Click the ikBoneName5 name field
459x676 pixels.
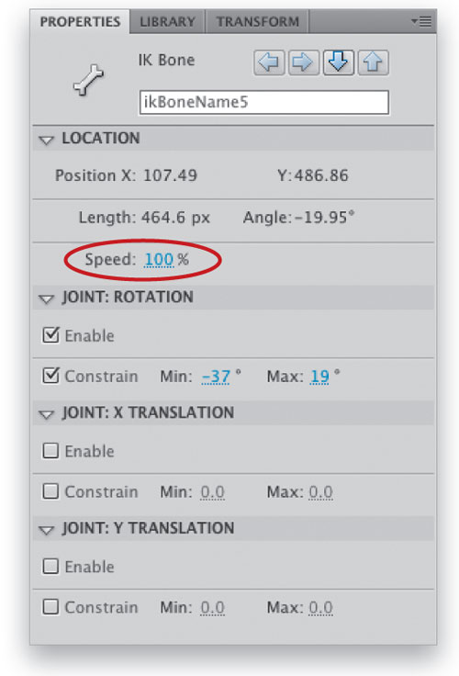pos(264,102)
